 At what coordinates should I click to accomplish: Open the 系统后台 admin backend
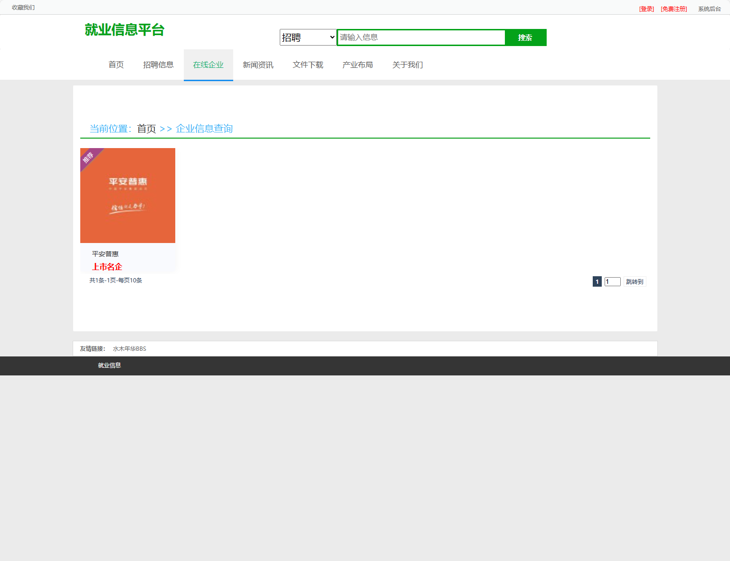[x=709, y=8]
